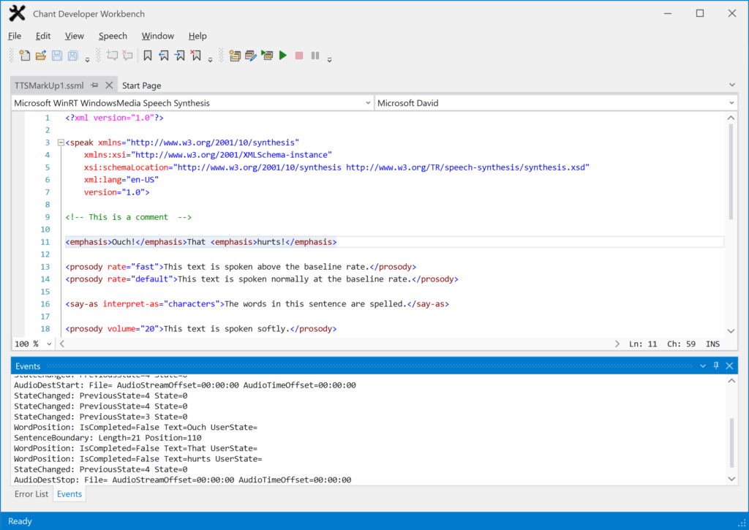Click the editor vertical scrollbar thumb
Screen dimensions: 749x530
point(731,172)
